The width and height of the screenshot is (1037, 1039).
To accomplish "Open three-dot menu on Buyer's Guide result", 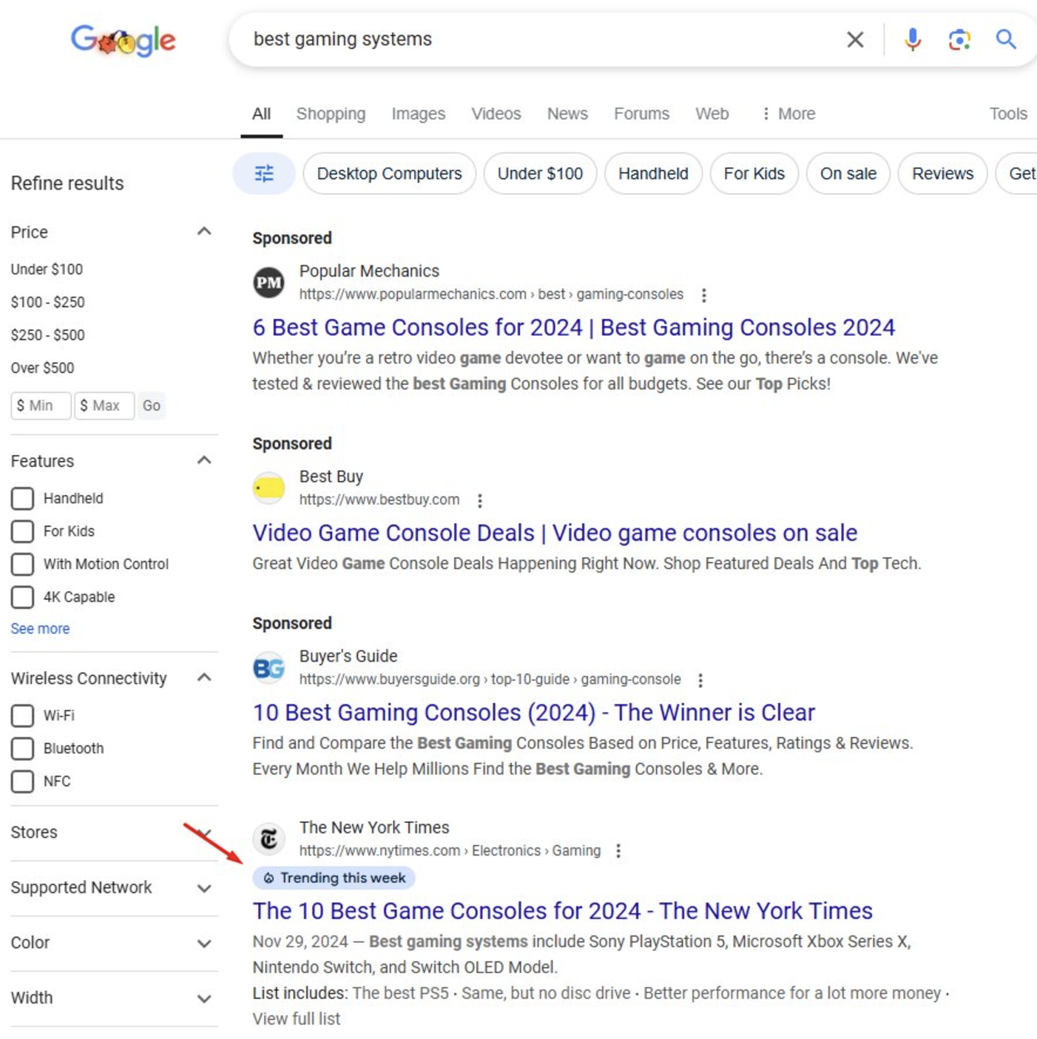I will (700, 679).
